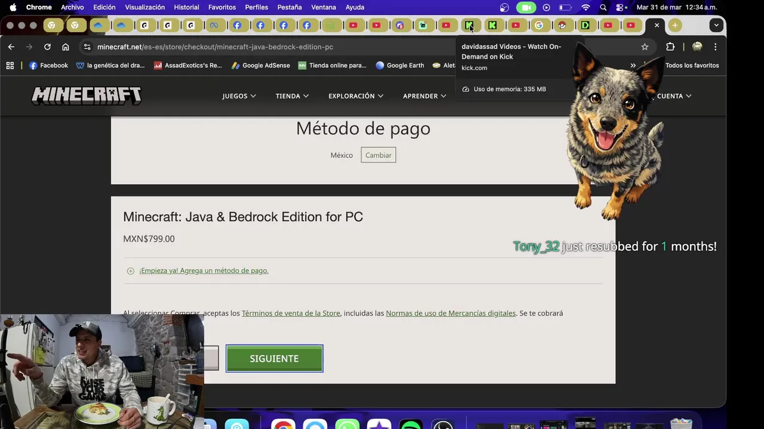764x429 pixels.
Task: Switch to the Google tab
Action: 539,25
